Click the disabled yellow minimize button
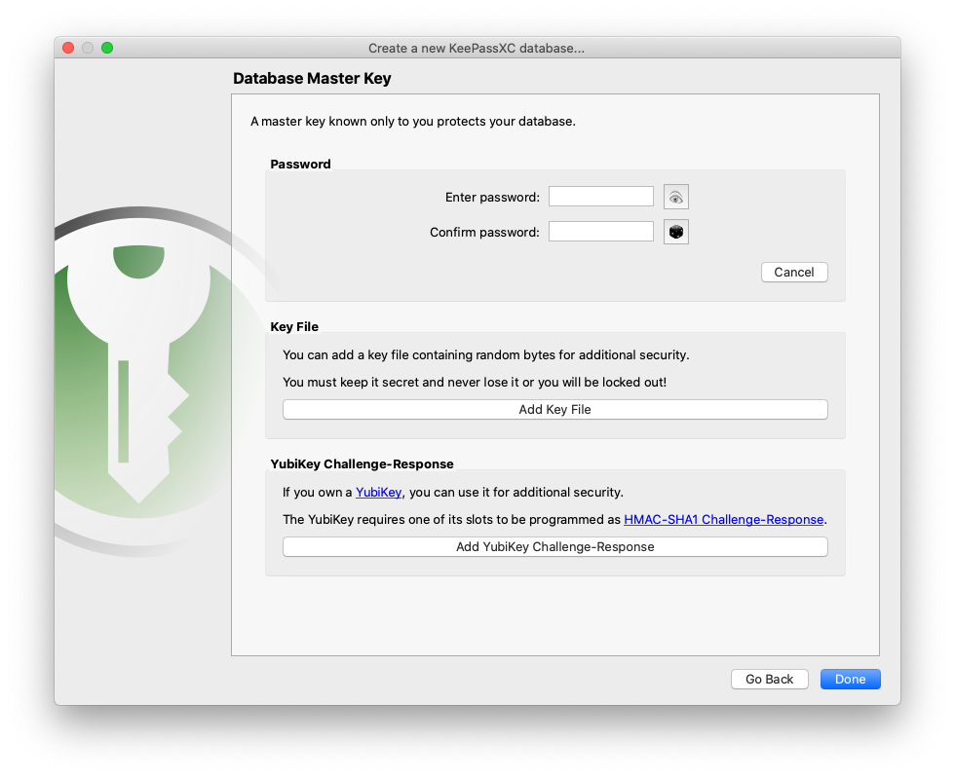The image size is (955, 777). point(88,48)
